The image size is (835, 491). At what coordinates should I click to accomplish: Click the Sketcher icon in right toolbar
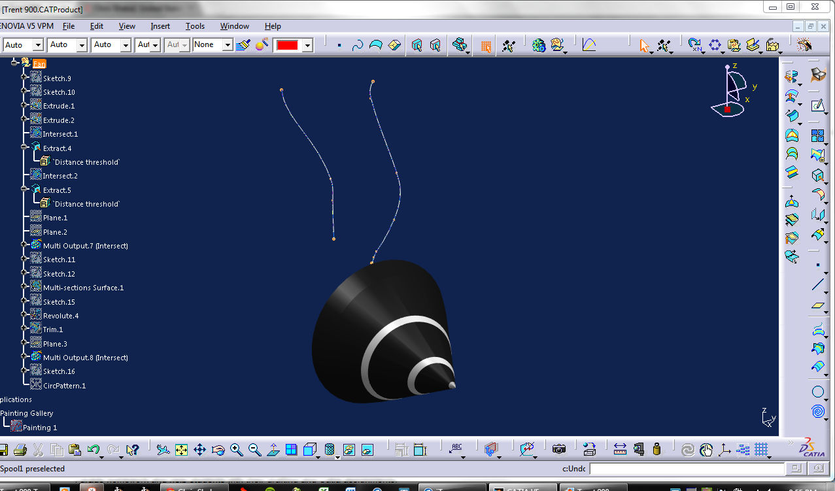pos(817,105)
